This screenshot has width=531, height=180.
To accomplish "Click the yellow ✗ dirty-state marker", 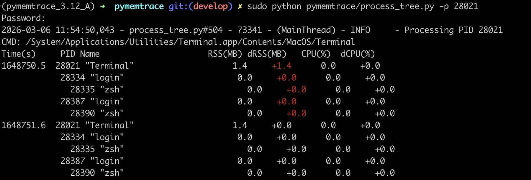I will coord(240,7).
